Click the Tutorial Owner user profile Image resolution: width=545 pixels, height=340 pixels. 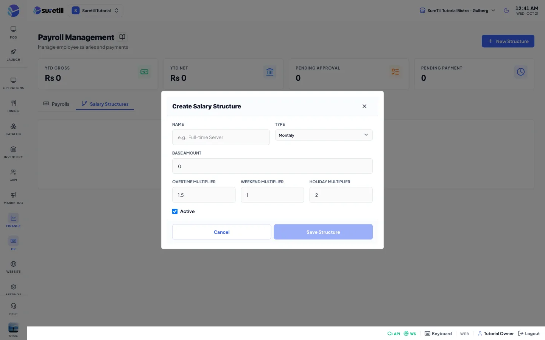tap(496, 334)
